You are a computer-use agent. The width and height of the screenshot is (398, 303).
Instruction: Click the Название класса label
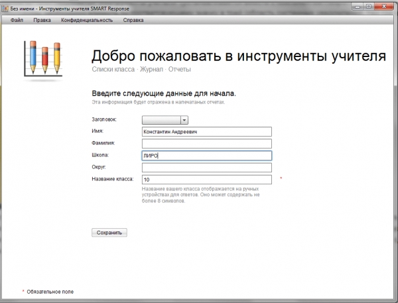[113, 179]
